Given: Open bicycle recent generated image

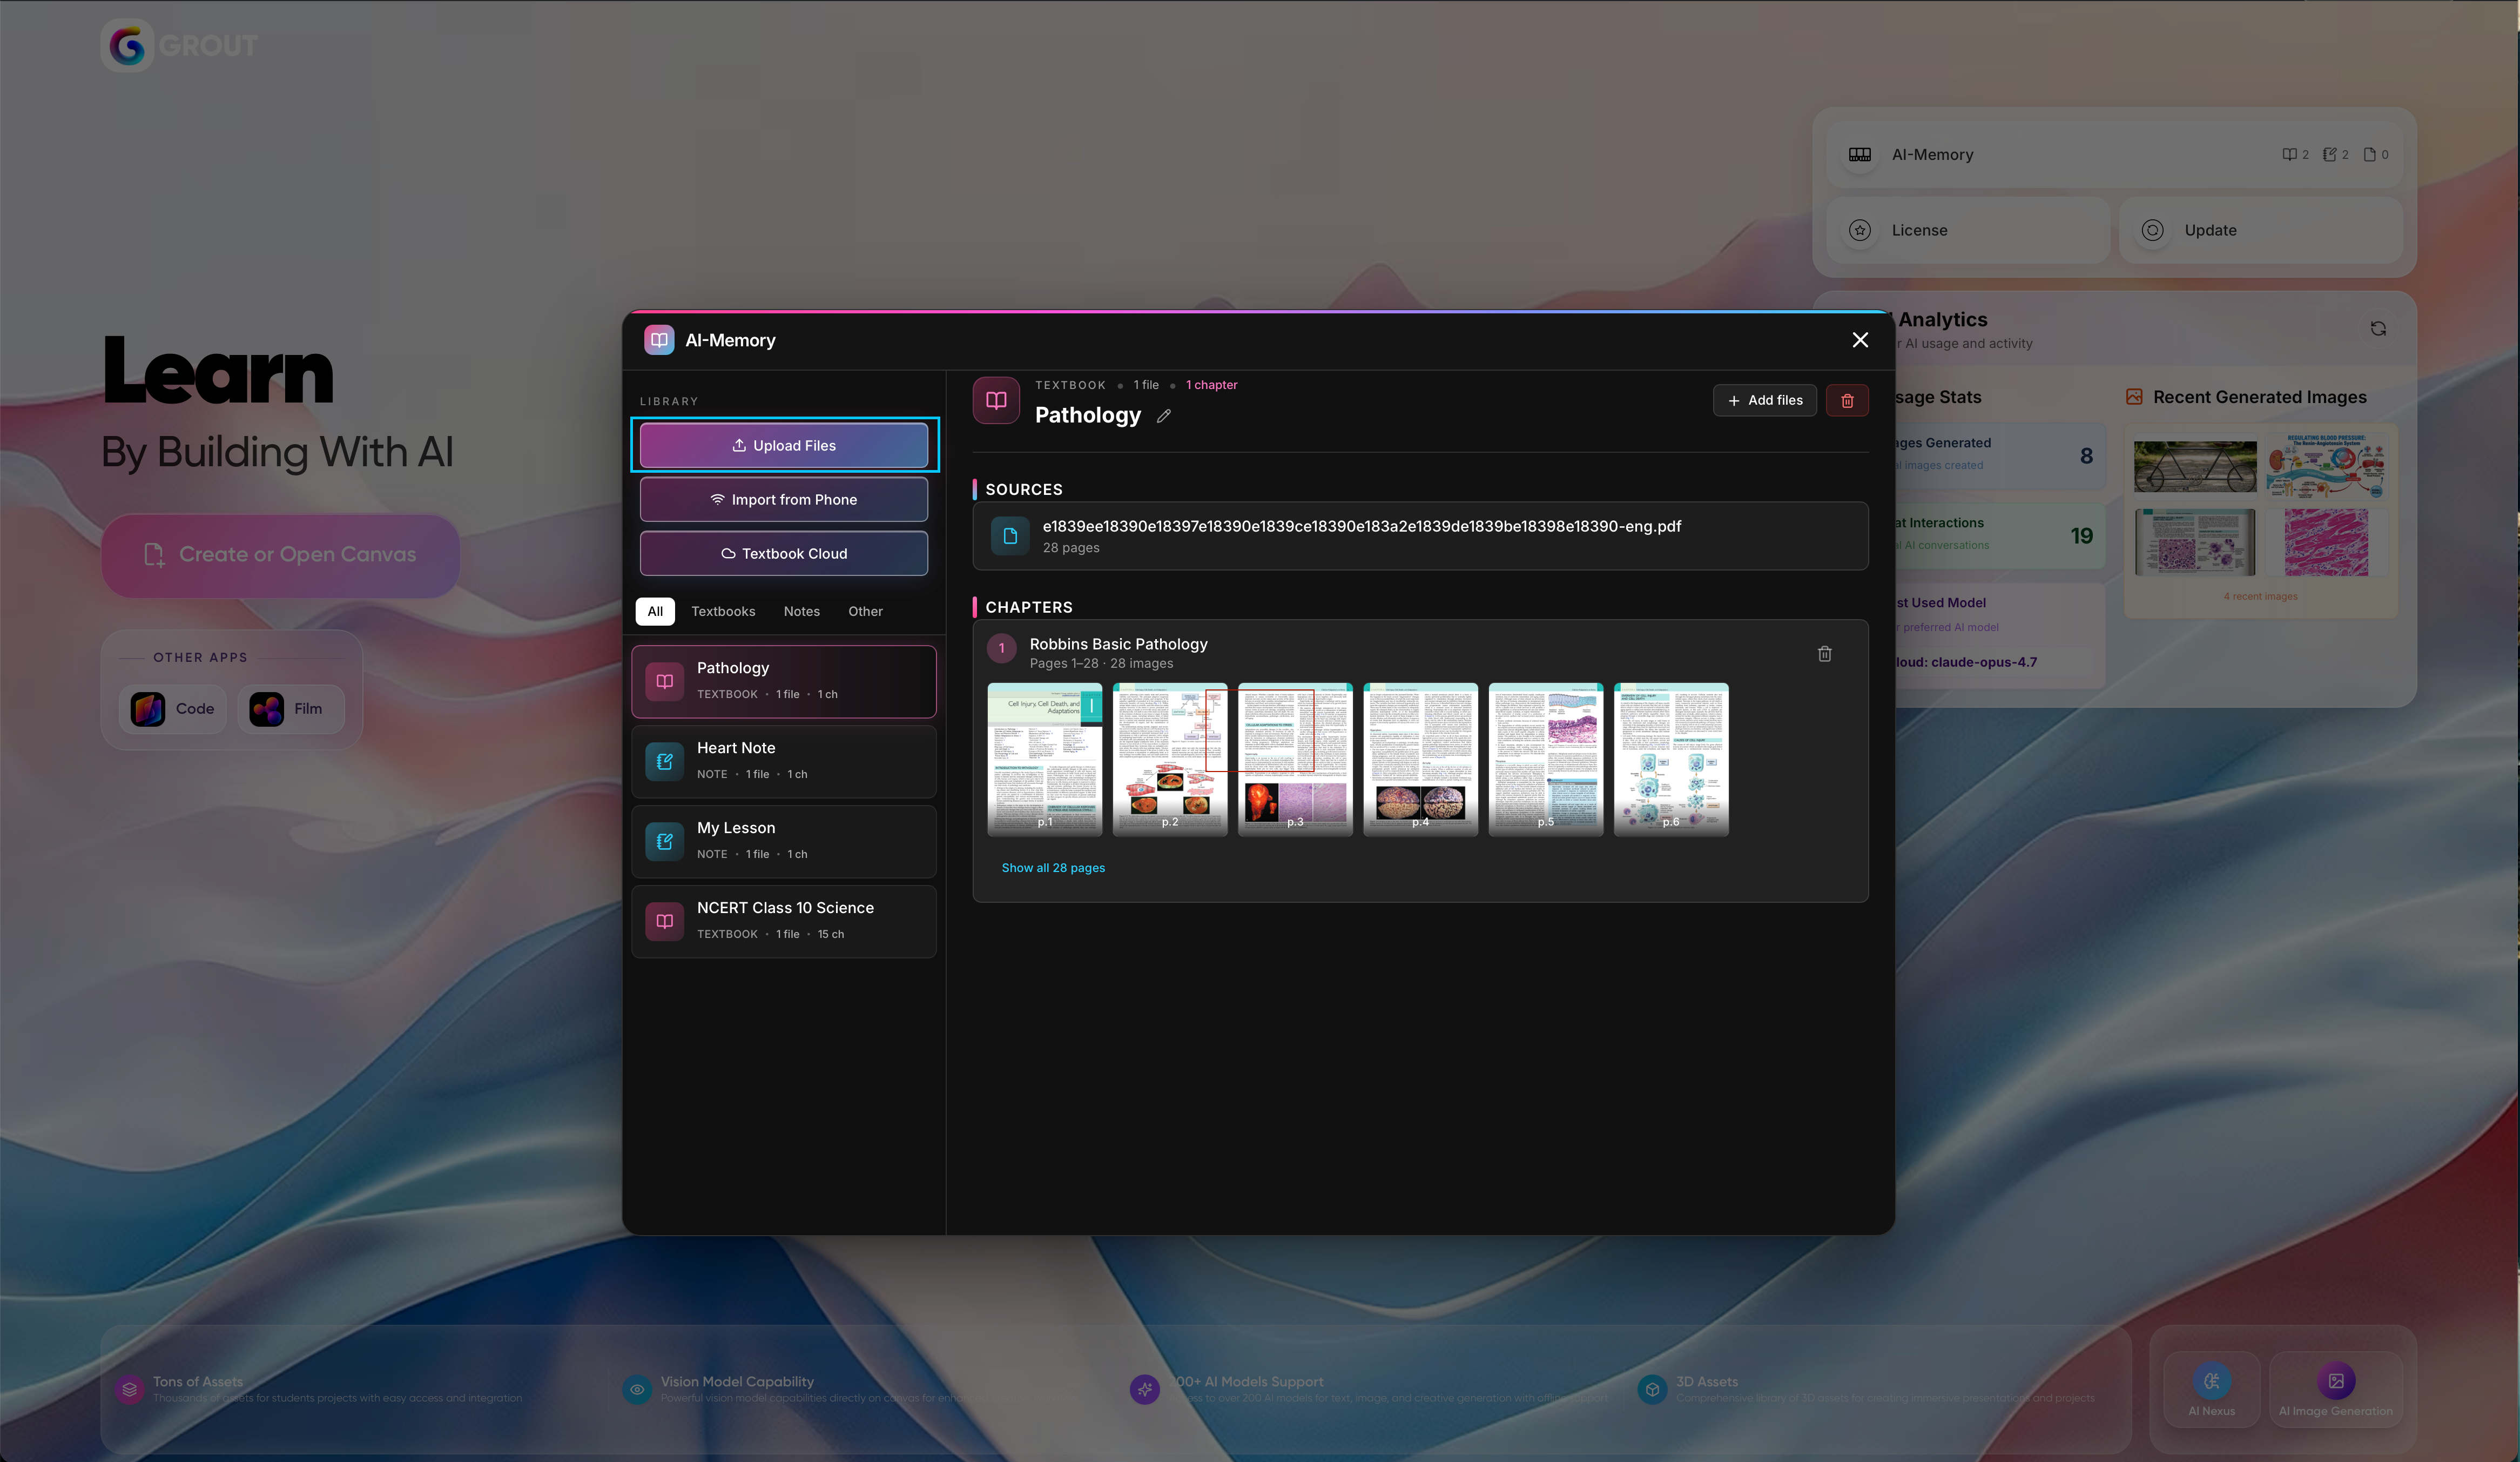Looking at the screenshot, I should click(2195, 465).
